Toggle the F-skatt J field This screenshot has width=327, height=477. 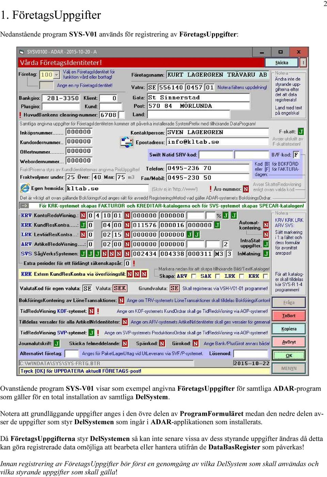coord(301,132)
